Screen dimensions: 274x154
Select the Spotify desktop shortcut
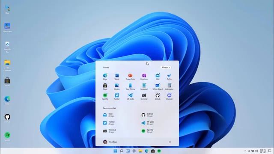point(7,136)
